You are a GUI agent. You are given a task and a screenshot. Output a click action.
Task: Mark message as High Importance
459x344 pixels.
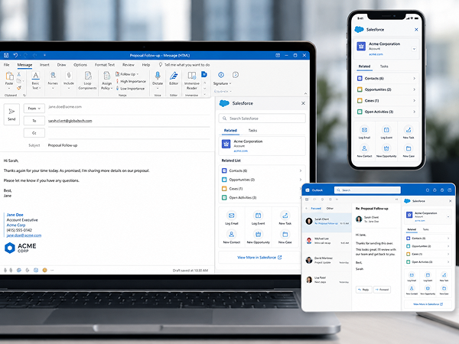coord(131,81)
